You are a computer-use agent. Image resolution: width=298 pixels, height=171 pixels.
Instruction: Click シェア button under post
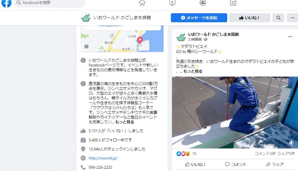tap(275, 164)
